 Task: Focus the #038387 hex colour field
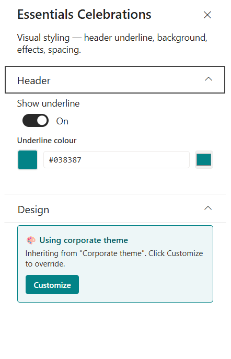tap(117, 160)
